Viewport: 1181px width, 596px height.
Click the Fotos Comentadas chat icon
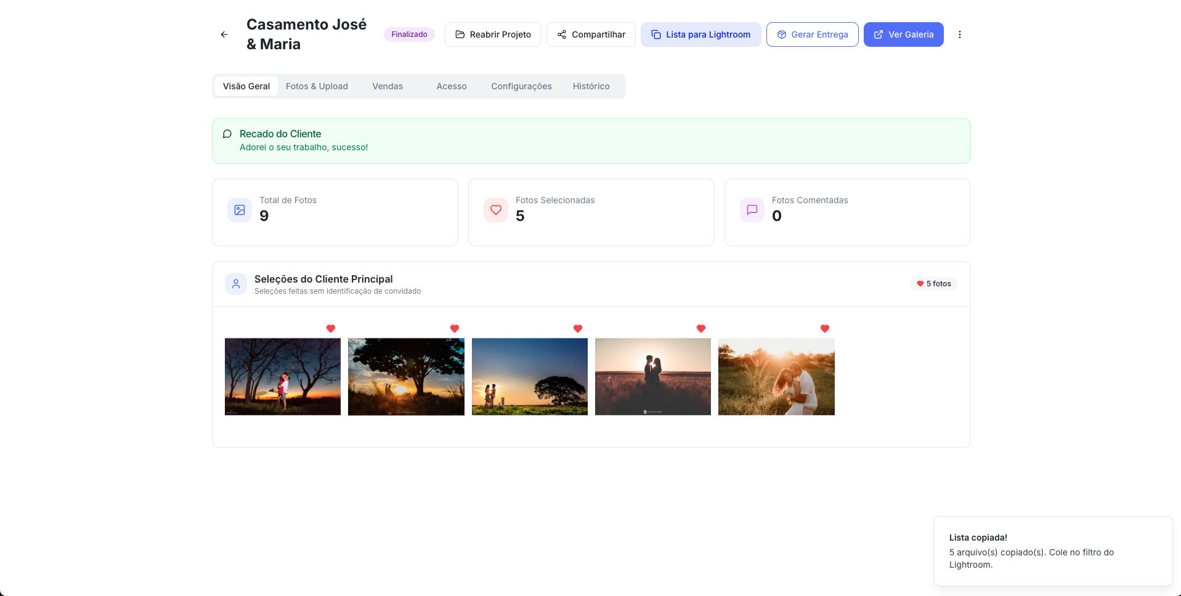[752, 210]
